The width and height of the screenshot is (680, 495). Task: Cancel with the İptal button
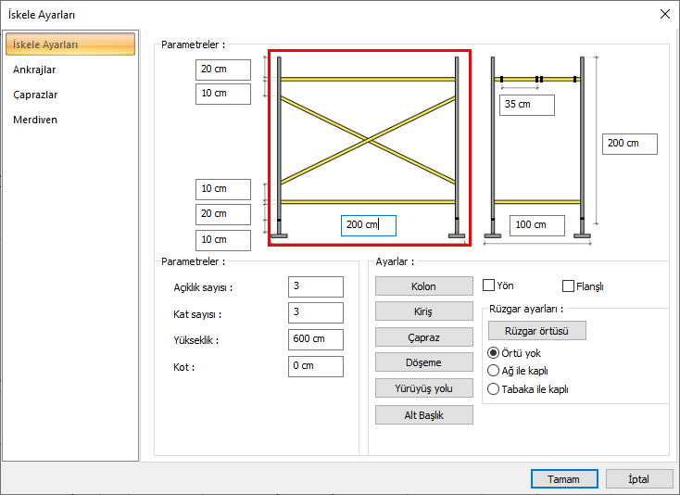pyautogui.click(x=639, y=479)
